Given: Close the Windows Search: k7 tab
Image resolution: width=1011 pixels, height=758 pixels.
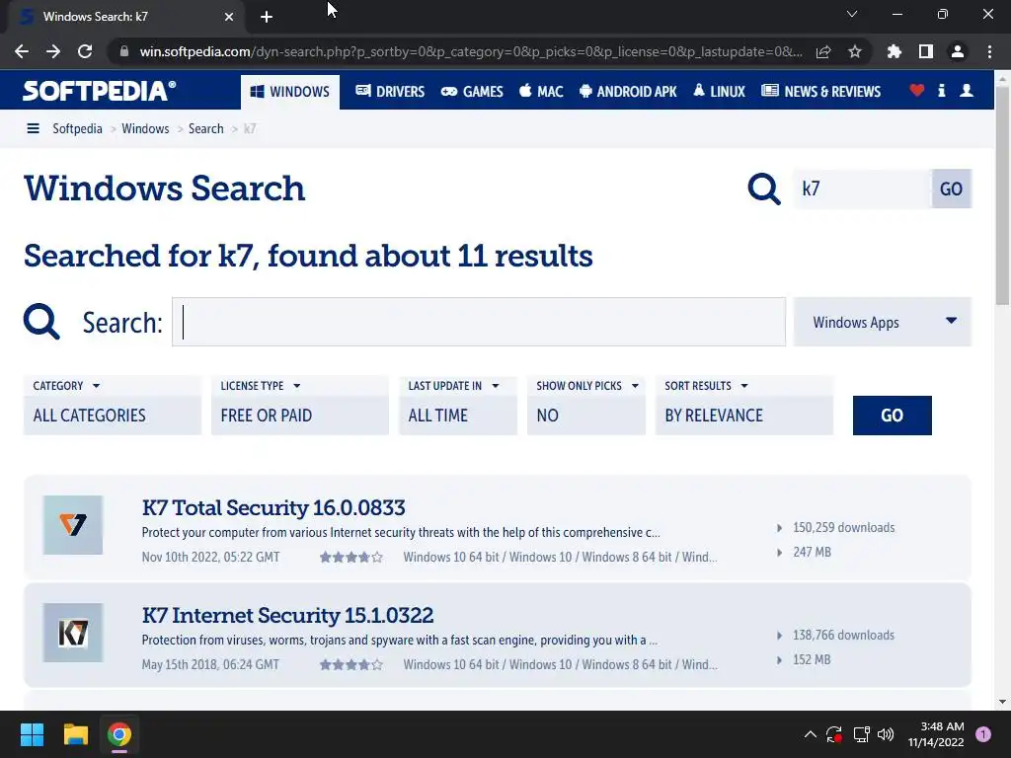Looking at the screenshot, I should point(229,17).
